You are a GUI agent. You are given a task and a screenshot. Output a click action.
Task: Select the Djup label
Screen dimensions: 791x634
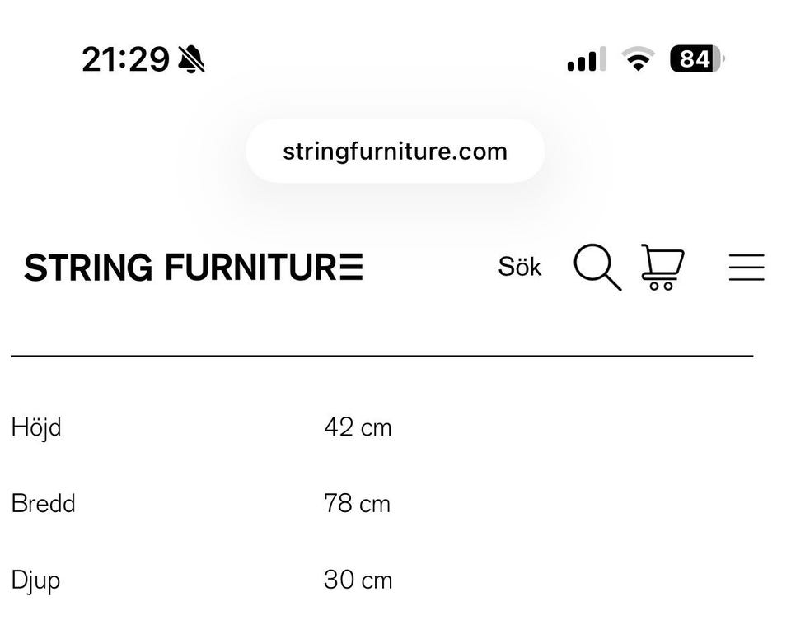point(35,580)
